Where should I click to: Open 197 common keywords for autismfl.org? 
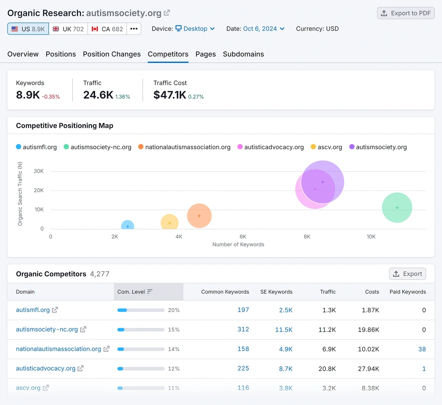[x=243, y=310]
